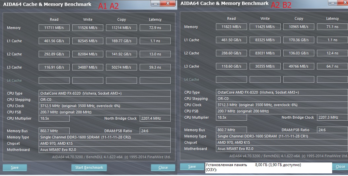348x176 pixels.
Task: Click Memory Bus 802.7 MHz, right window
Action: (231, 130)
